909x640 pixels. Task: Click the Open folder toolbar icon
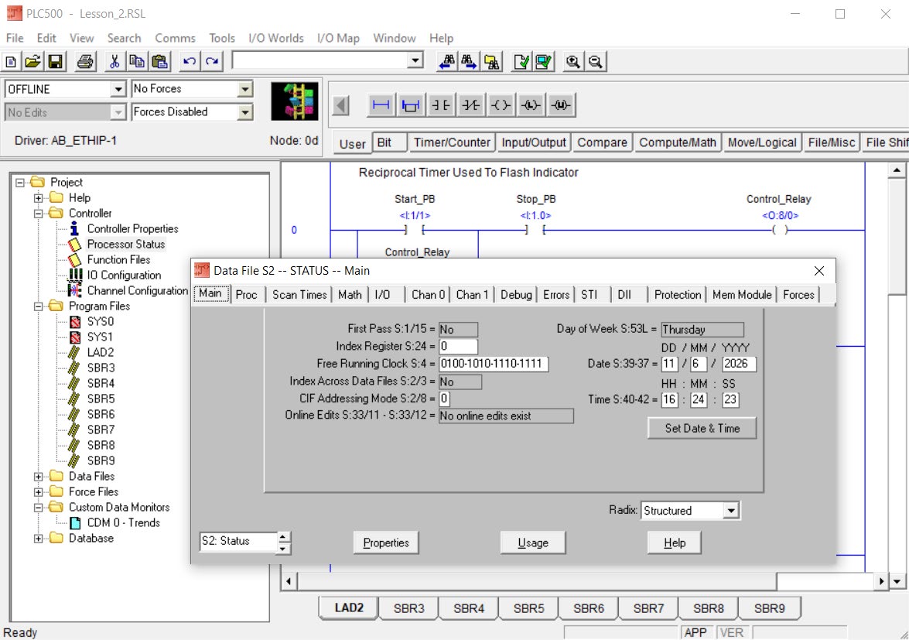tap(33, 61)
